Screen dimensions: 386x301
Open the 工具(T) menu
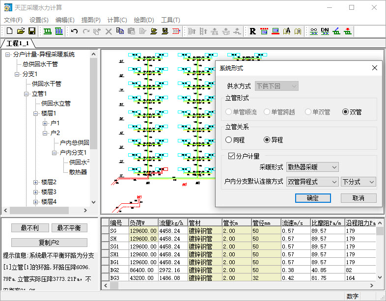(170, 20)
